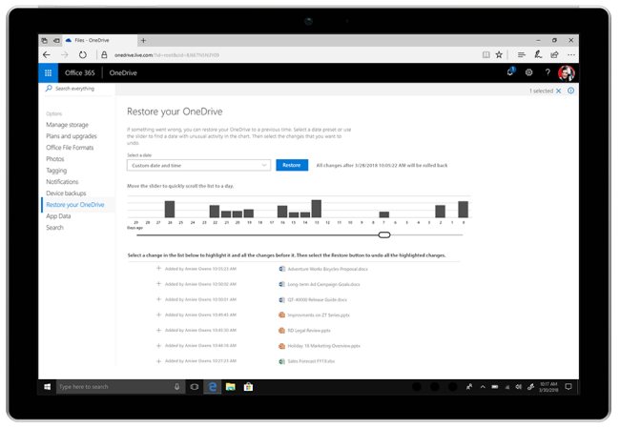The height and width of the screenshot is (427, 620).
Task: Click the OneDrive link in header
Action: pos(123,72)
